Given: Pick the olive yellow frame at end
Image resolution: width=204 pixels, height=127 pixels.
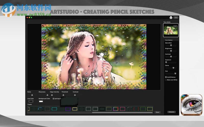Looking at the screenshot, I should click(150, 109).
